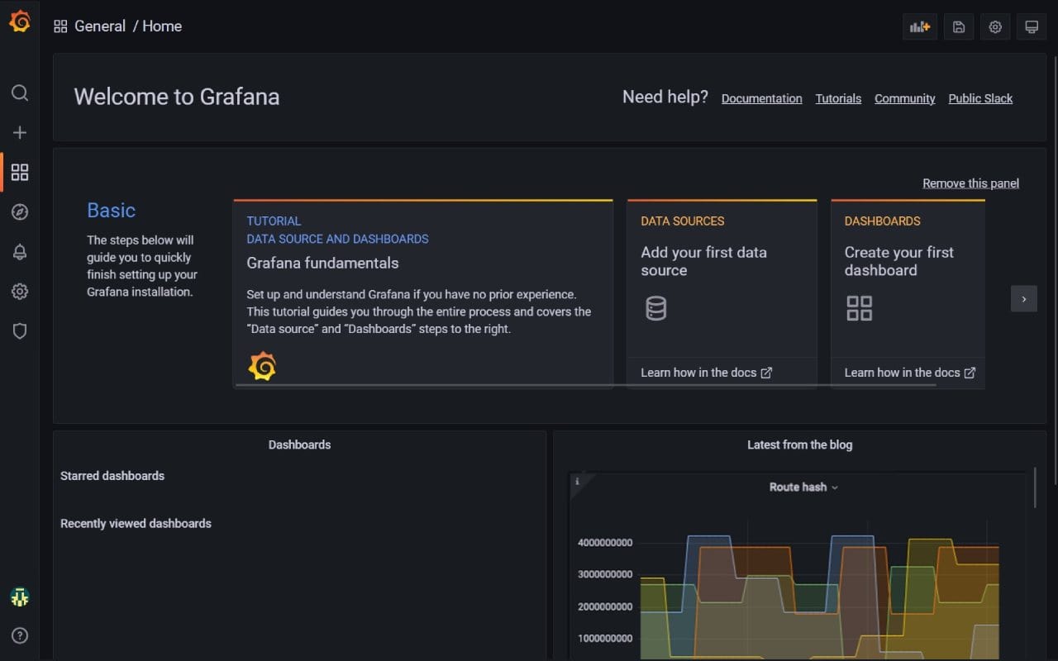Open Help via the question mark icon
This screenshot has width=1058, height=661.
[20, 635]
